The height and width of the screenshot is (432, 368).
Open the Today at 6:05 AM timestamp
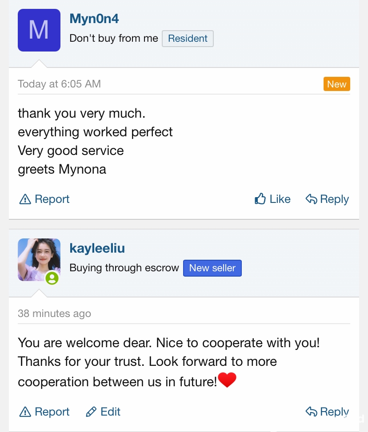(59, 84)
